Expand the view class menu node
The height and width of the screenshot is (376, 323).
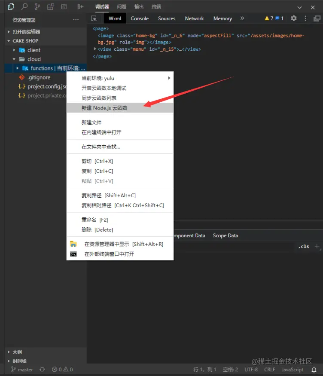click(95, 49)
